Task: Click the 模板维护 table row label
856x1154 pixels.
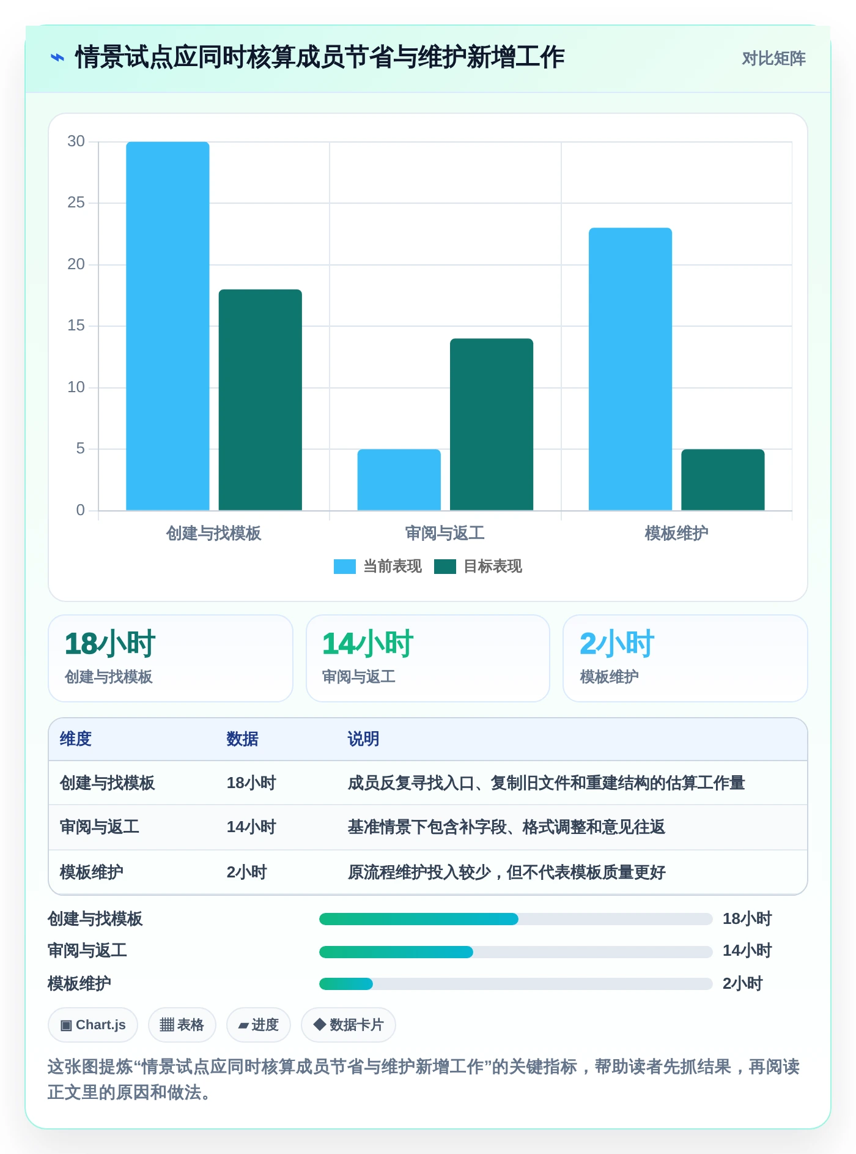Action: click(92, 872)
